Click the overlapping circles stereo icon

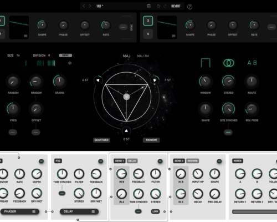(229, 63)
